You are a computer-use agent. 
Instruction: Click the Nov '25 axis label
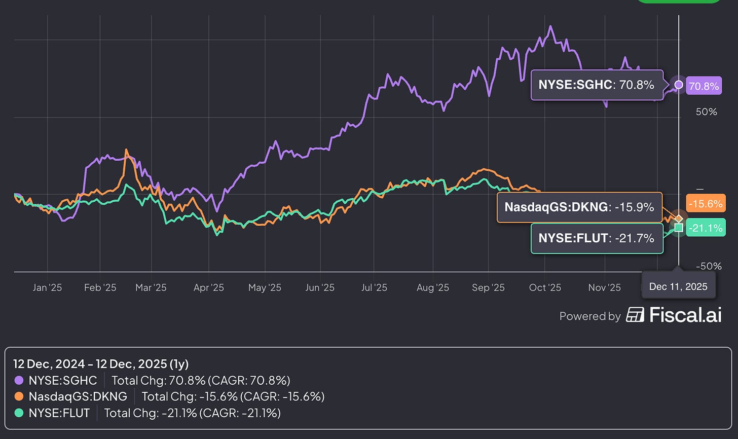click(x=604, y=287)
